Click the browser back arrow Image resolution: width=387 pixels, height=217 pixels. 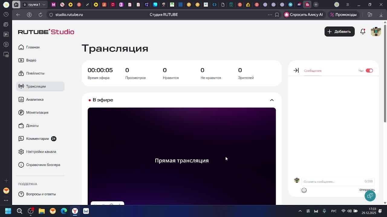coord(18,14)
